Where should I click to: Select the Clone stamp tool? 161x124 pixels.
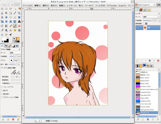tap(11, 30)
